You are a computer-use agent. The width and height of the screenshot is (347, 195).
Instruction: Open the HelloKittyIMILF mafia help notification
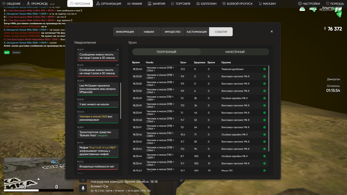tap(98, 151)
